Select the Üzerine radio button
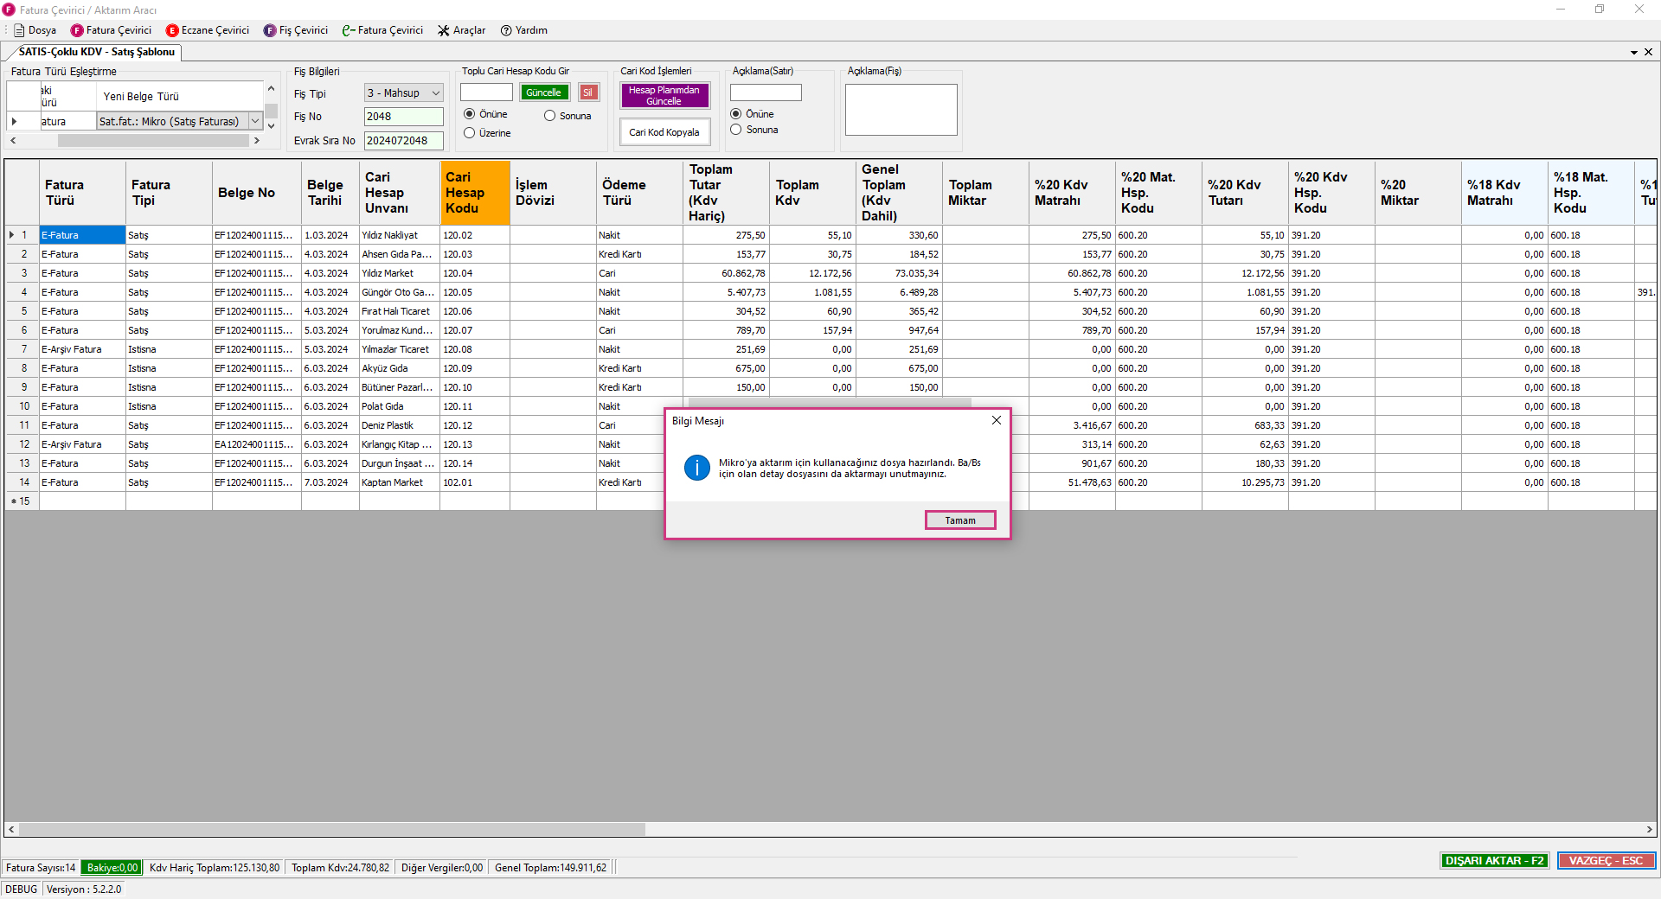The image size is (1661, 899). coord(470,133)
